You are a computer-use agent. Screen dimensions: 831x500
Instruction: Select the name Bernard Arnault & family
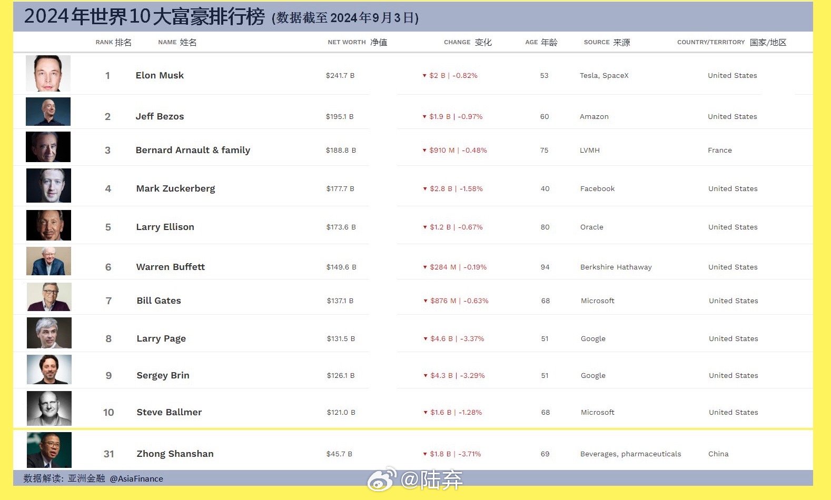(x=193, y=150)
